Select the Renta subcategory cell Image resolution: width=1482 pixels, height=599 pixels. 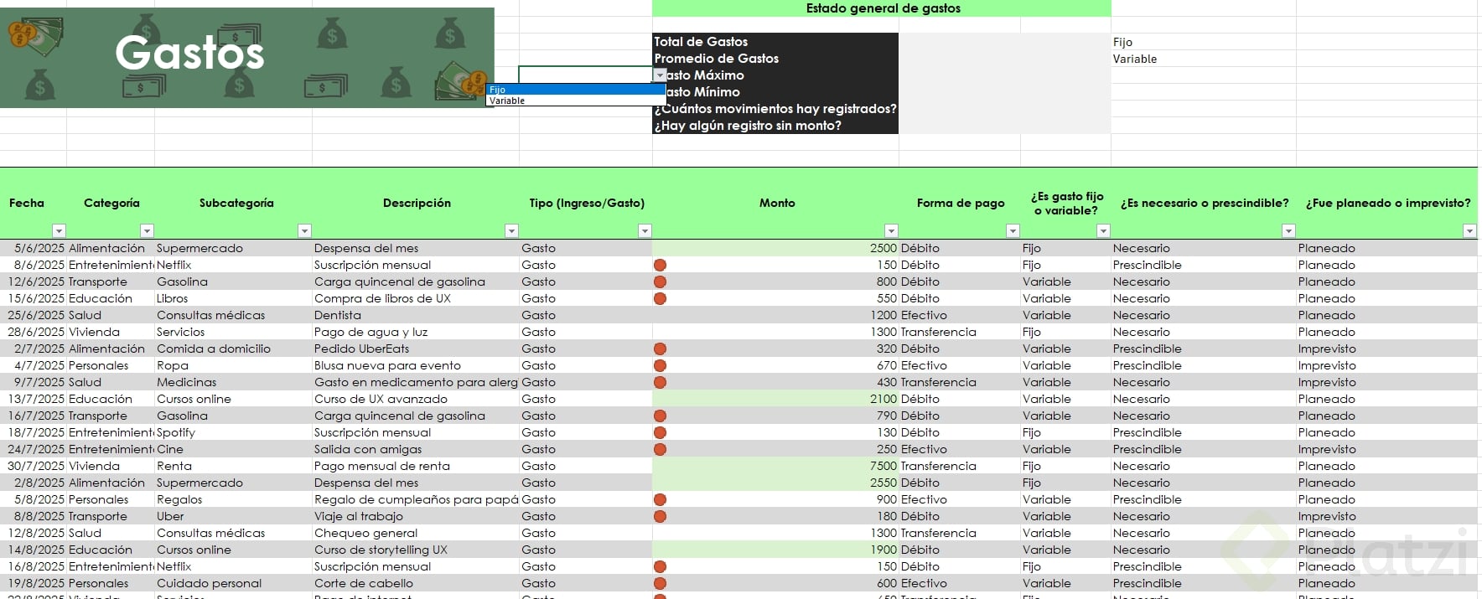click(x=234, y=466)
